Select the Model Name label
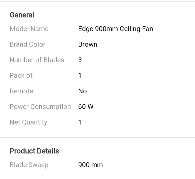Screen dimensions: 195x179 point(29,29)
